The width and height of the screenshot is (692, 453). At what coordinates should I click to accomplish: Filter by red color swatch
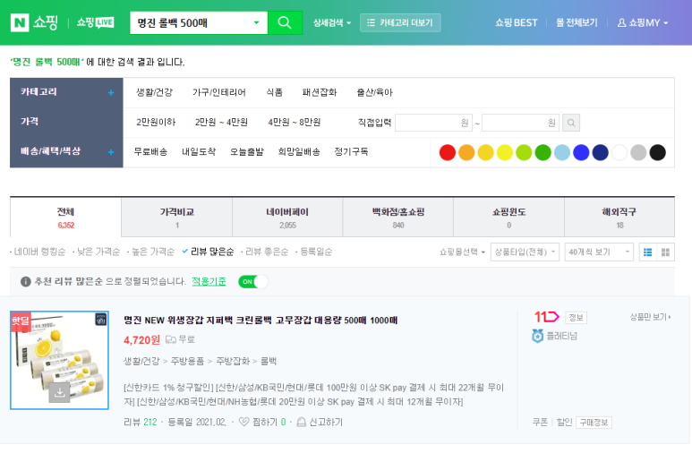tap(447, 152)
